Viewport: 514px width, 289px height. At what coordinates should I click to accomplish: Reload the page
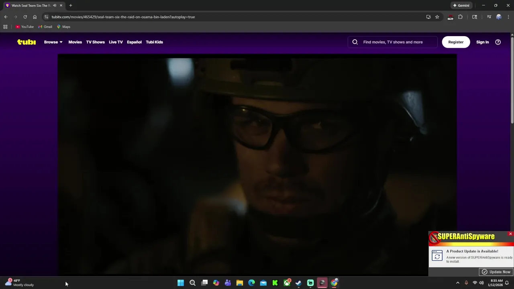(x=25, y=17)
